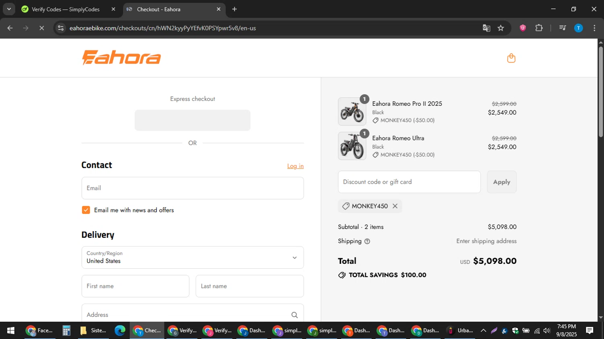
Task: Remove the MONKEY450 discount code
Action: click(x=395, y=206)
